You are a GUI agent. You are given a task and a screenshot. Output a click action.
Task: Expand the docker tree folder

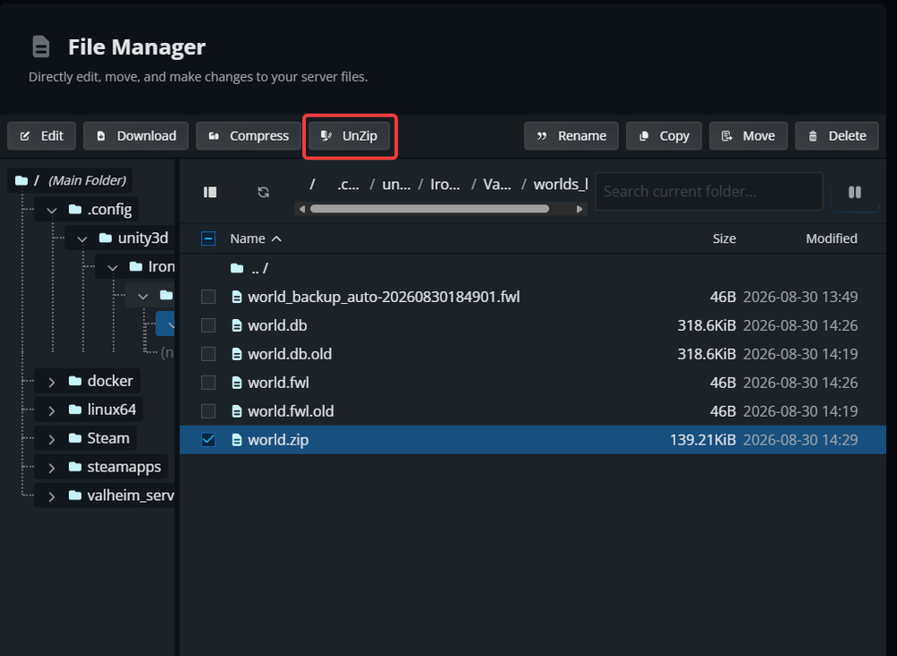(x=51, y=383)
